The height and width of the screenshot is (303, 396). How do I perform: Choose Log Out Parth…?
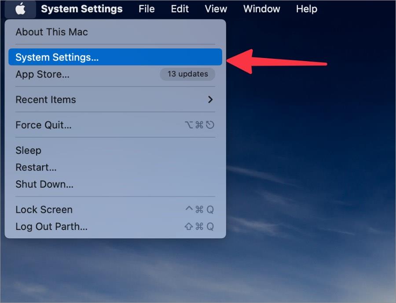click(x=115, y=226)
